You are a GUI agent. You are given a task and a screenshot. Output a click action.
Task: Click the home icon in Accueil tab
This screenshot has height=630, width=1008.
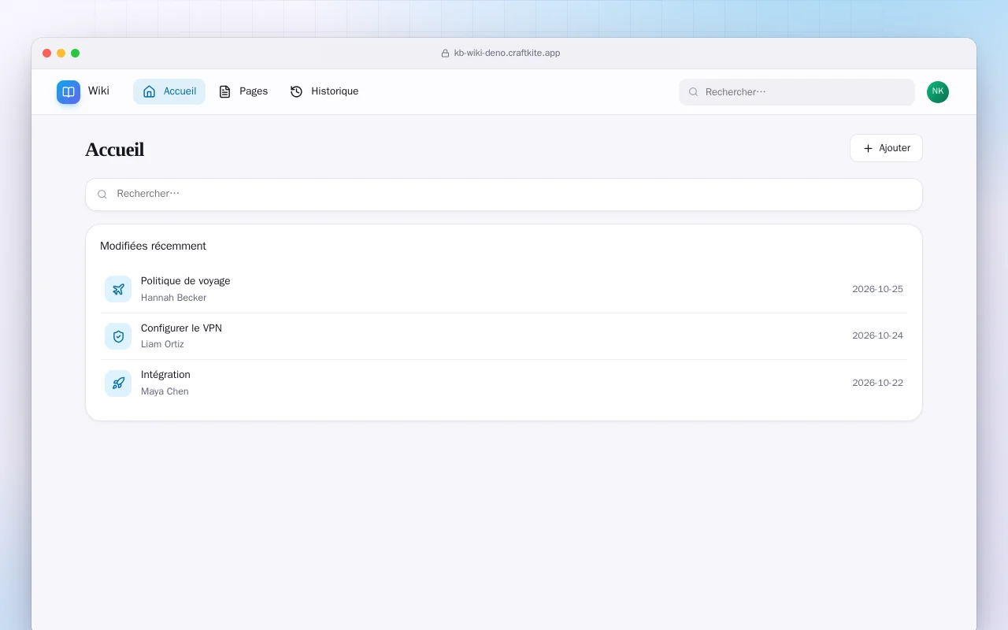tap(150, 91)
